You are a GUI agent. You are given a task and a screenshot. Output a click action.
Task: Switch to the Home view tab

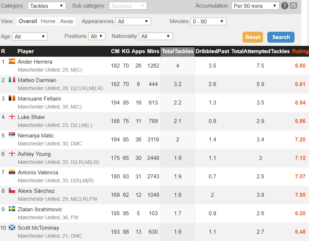click(x=48, y=21)
